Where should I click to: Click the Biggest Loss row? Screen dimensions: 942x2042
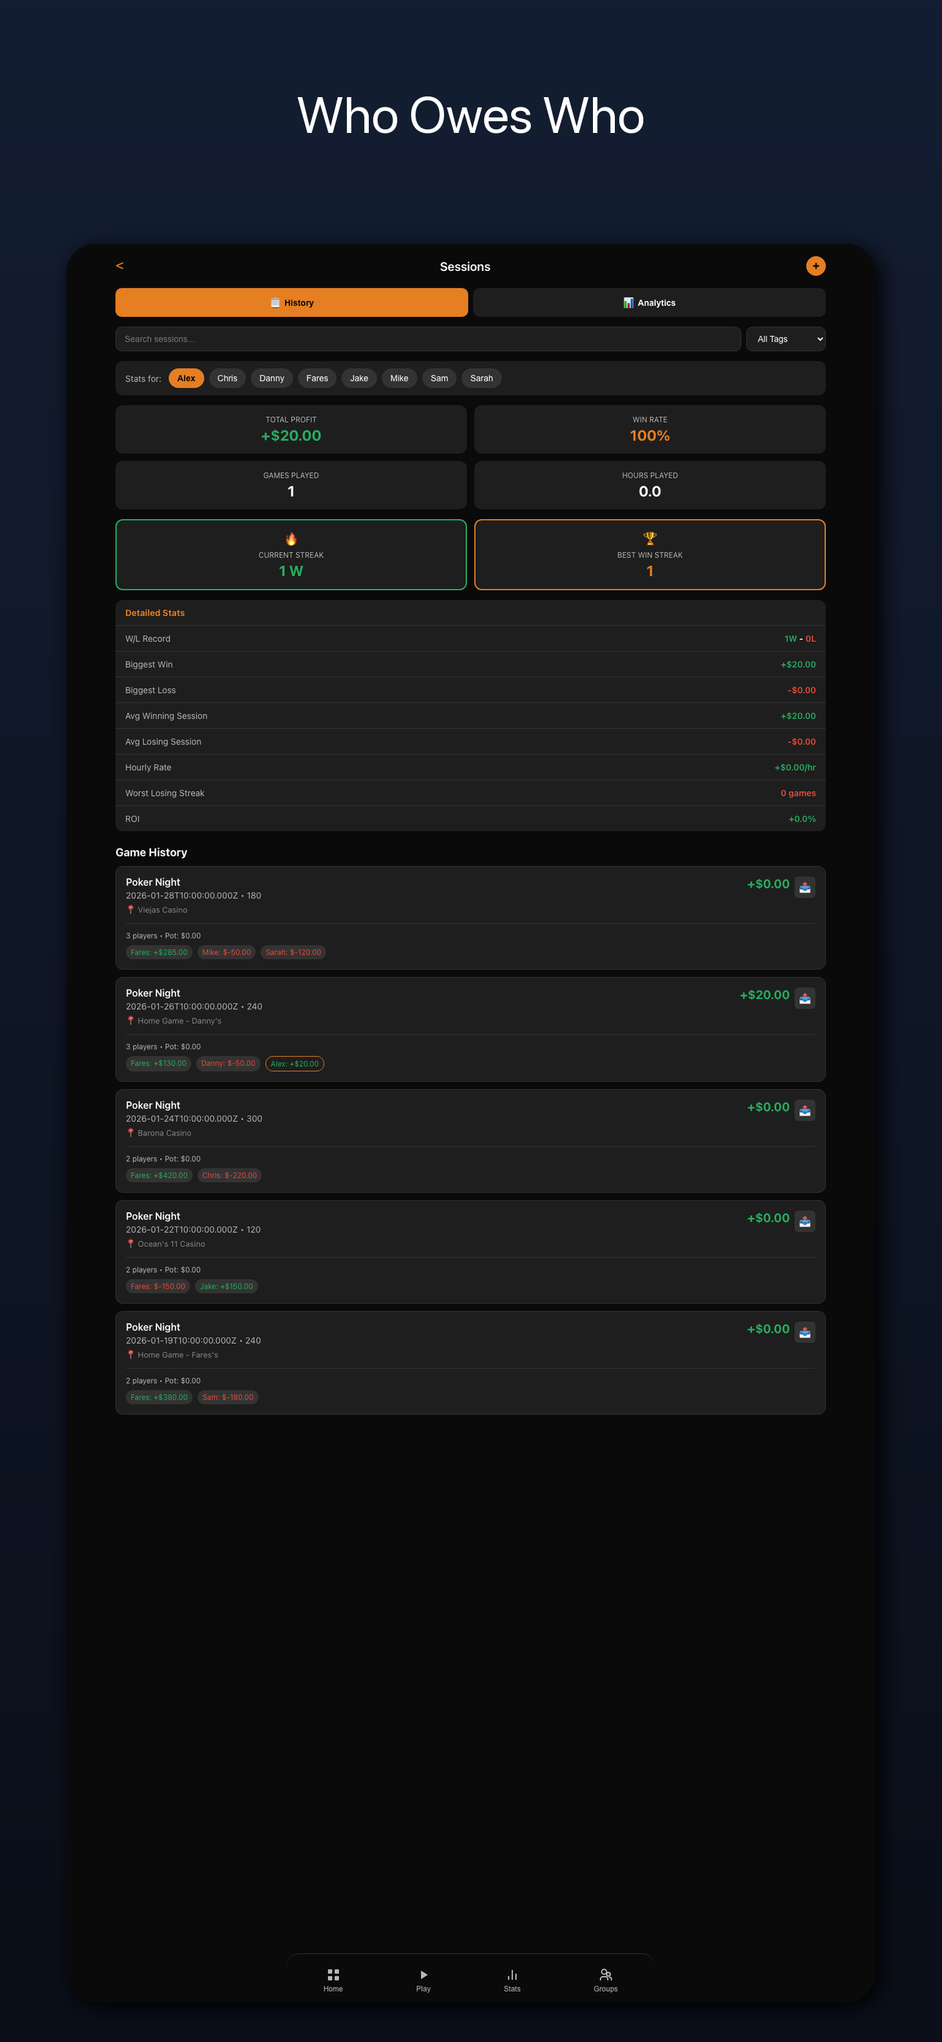(x=470, y=690)
